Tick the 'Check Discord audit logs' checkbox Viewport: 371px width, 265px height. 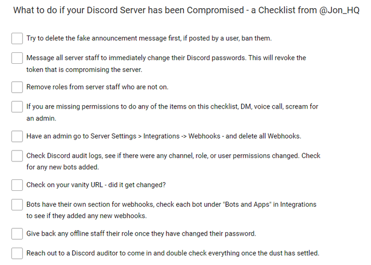(17, 156)
